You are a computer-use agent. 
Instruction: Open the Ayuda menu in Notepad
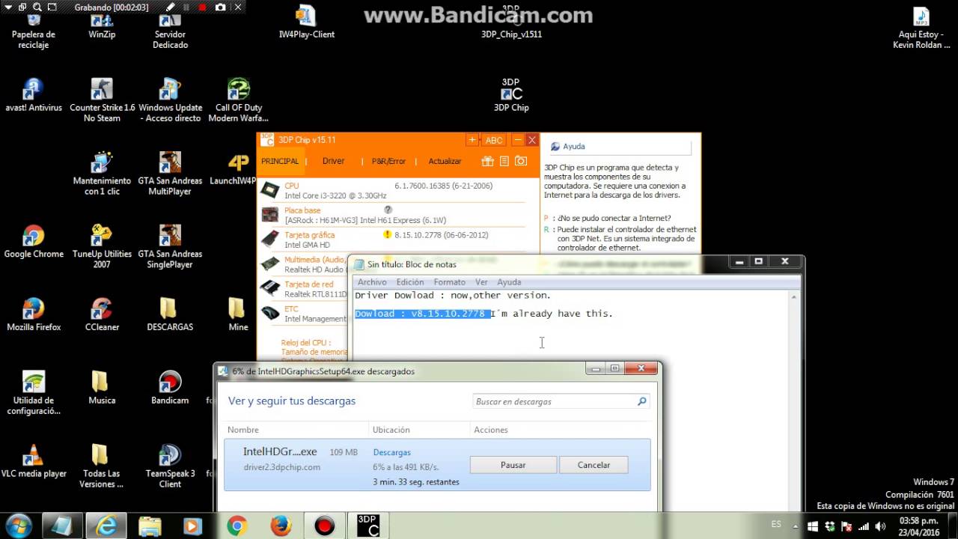click(x=509, y=282)
